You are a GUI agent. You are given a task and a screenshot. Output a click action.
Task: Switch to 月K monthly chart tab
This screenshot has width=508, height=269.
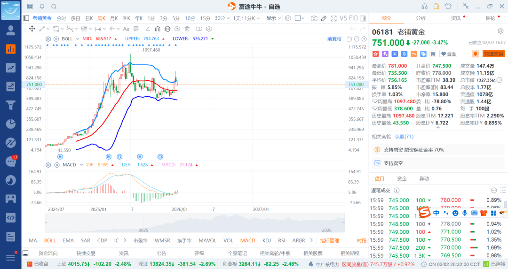(114, 18)
